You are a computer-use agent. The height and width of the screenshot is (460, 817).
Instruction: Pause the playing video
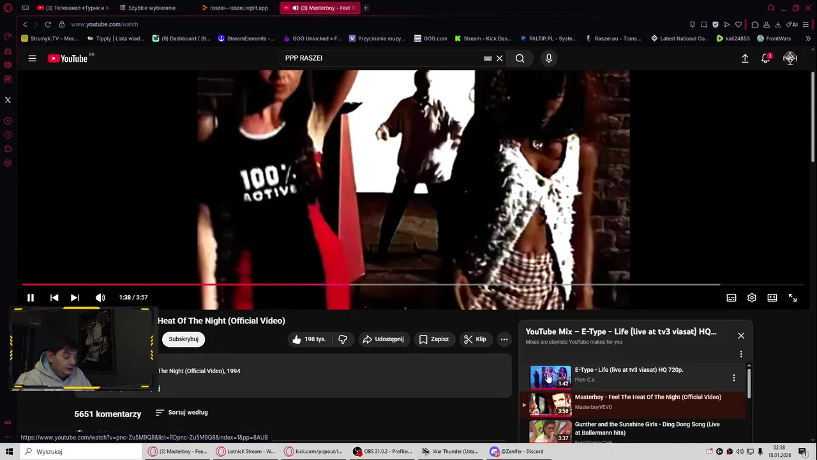(x=30, y=298)
